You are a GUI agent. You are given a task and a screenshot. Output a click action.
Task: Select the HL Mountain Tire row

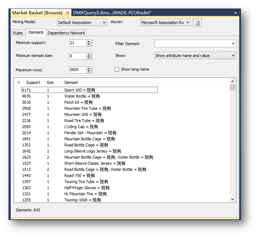[90, 194]
